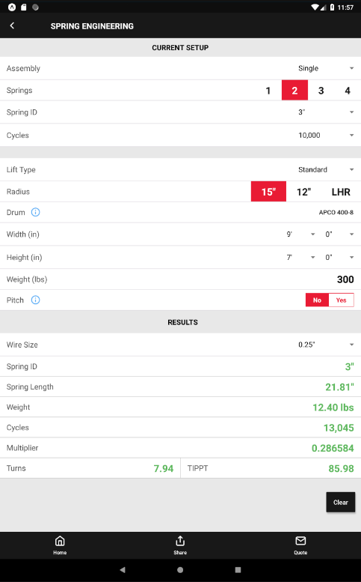The image size is (361, 582).
Task: Tap the back arrow in header
Action: click(12, 25)
